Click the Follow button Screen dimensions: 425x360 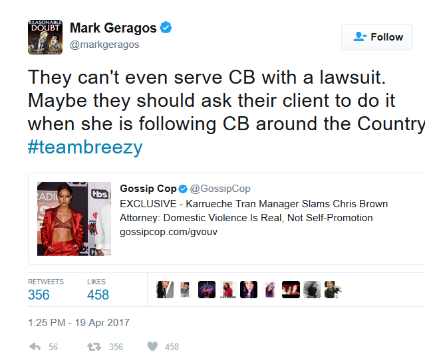377,37
